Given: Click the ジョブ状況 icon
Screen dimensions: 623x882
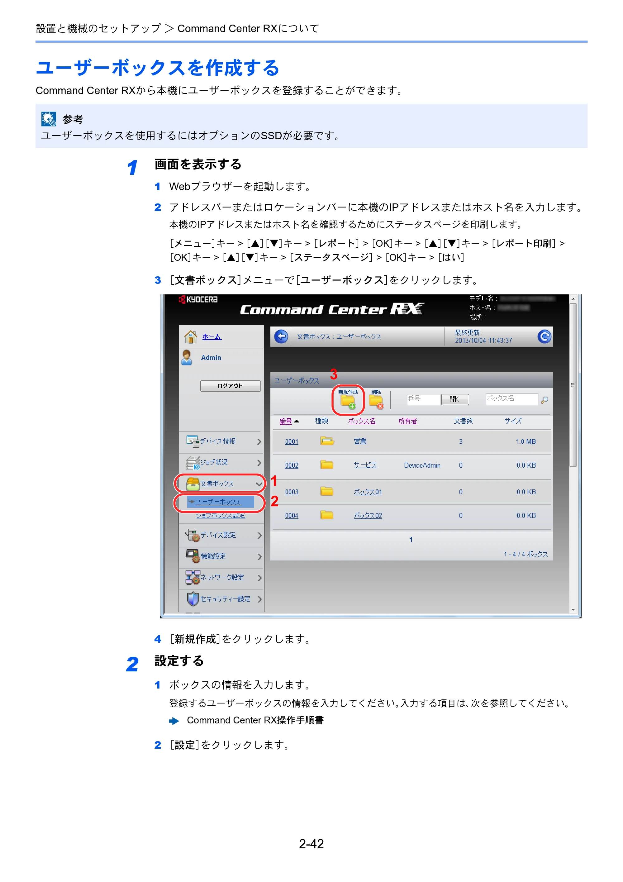Looking at the screenshot, I should pos(193,463).
